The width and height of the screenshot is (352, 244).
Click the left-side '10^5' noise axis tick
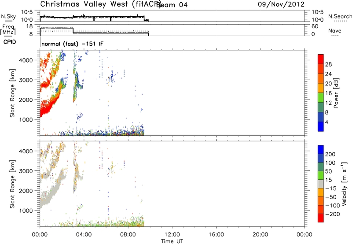27,12
